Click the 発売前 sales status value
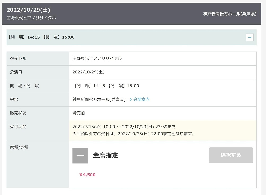The height and width of the screenshot is (195, 266). point(79,113)
